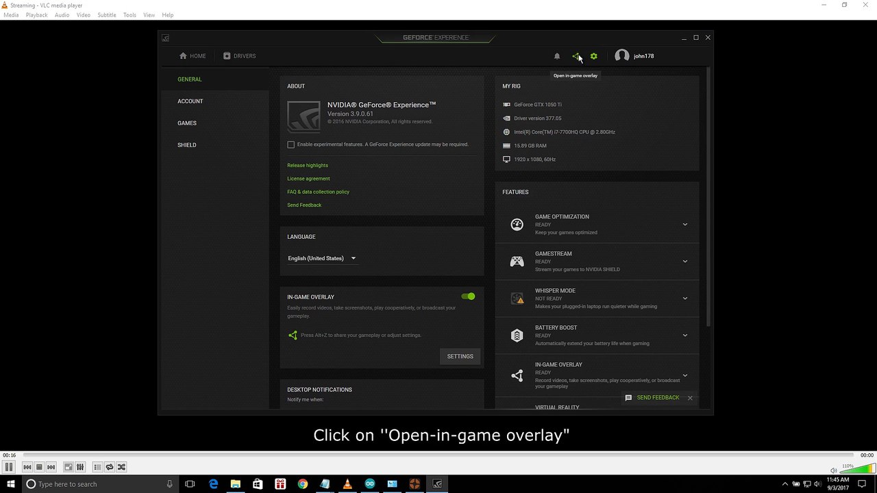Screen dimensions: 877x493
Task: Switch to the Drivers tab
Action: pyautogui.click(x=239, y=56)
